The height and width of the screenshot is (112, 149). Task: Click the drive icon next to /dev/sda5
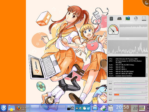(x=110, y=99)
